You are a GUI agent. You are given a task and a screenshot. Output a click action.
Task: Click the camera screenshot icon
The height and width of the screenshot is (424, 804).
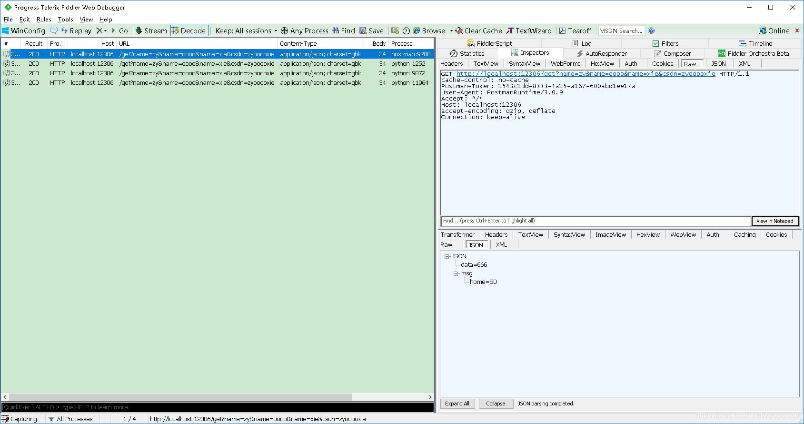[x=395, y=30]
